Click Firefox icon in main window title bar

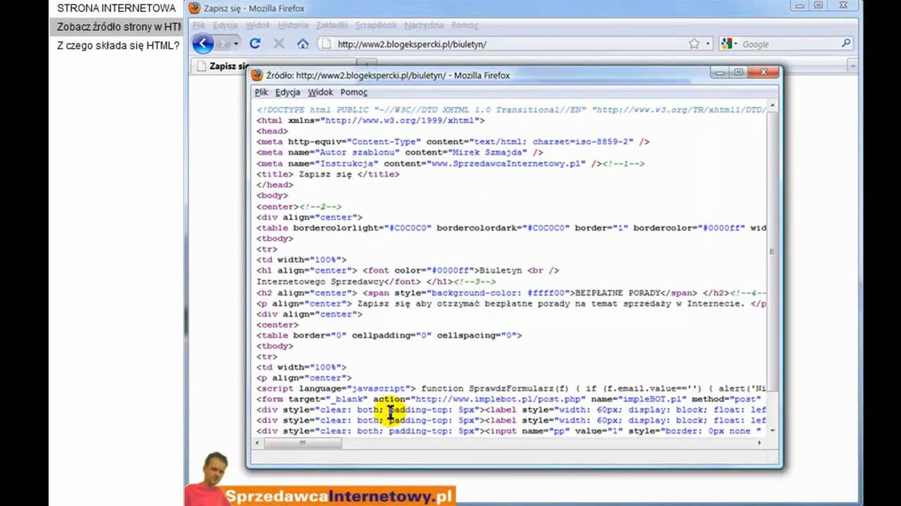(x=194, y=8)
